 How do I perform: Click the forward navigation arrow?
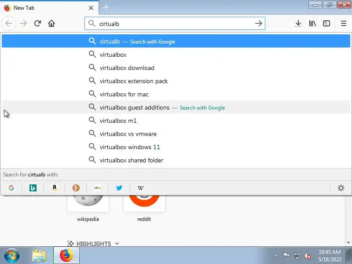pos(23,23)
